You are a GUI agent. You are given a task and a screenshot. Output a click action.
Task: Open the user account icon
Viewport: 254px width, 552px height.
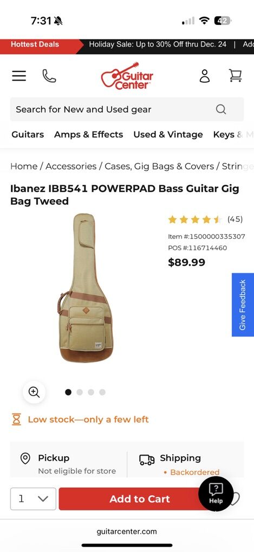205,76
